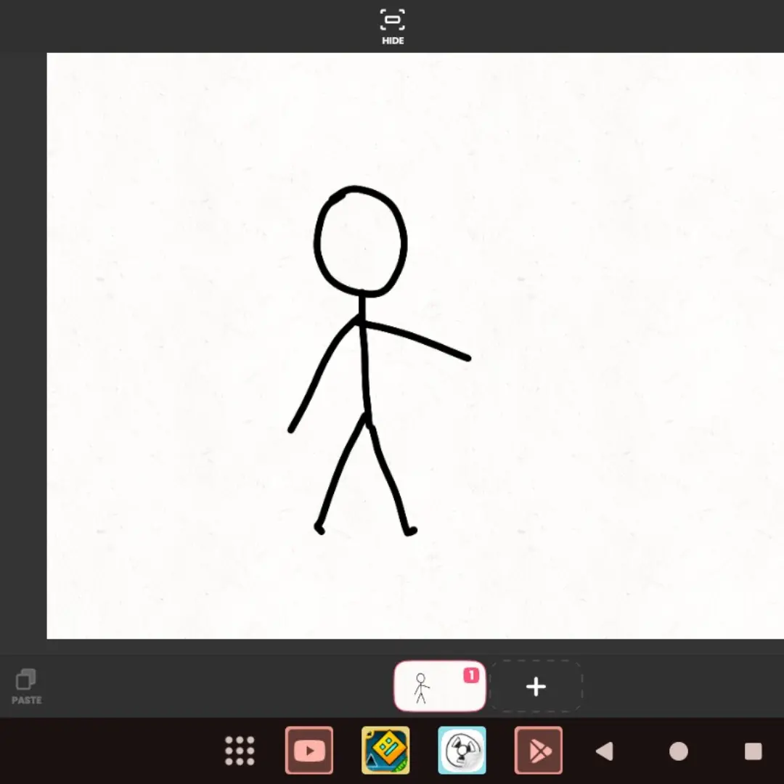784x784 pixels.
Task: Go back with the triangle navigation button
Action: [x=605, y=751]
